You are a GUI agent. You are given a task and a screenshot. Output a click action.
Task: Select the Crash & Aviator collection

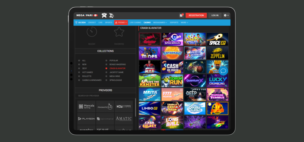[115, 68]
